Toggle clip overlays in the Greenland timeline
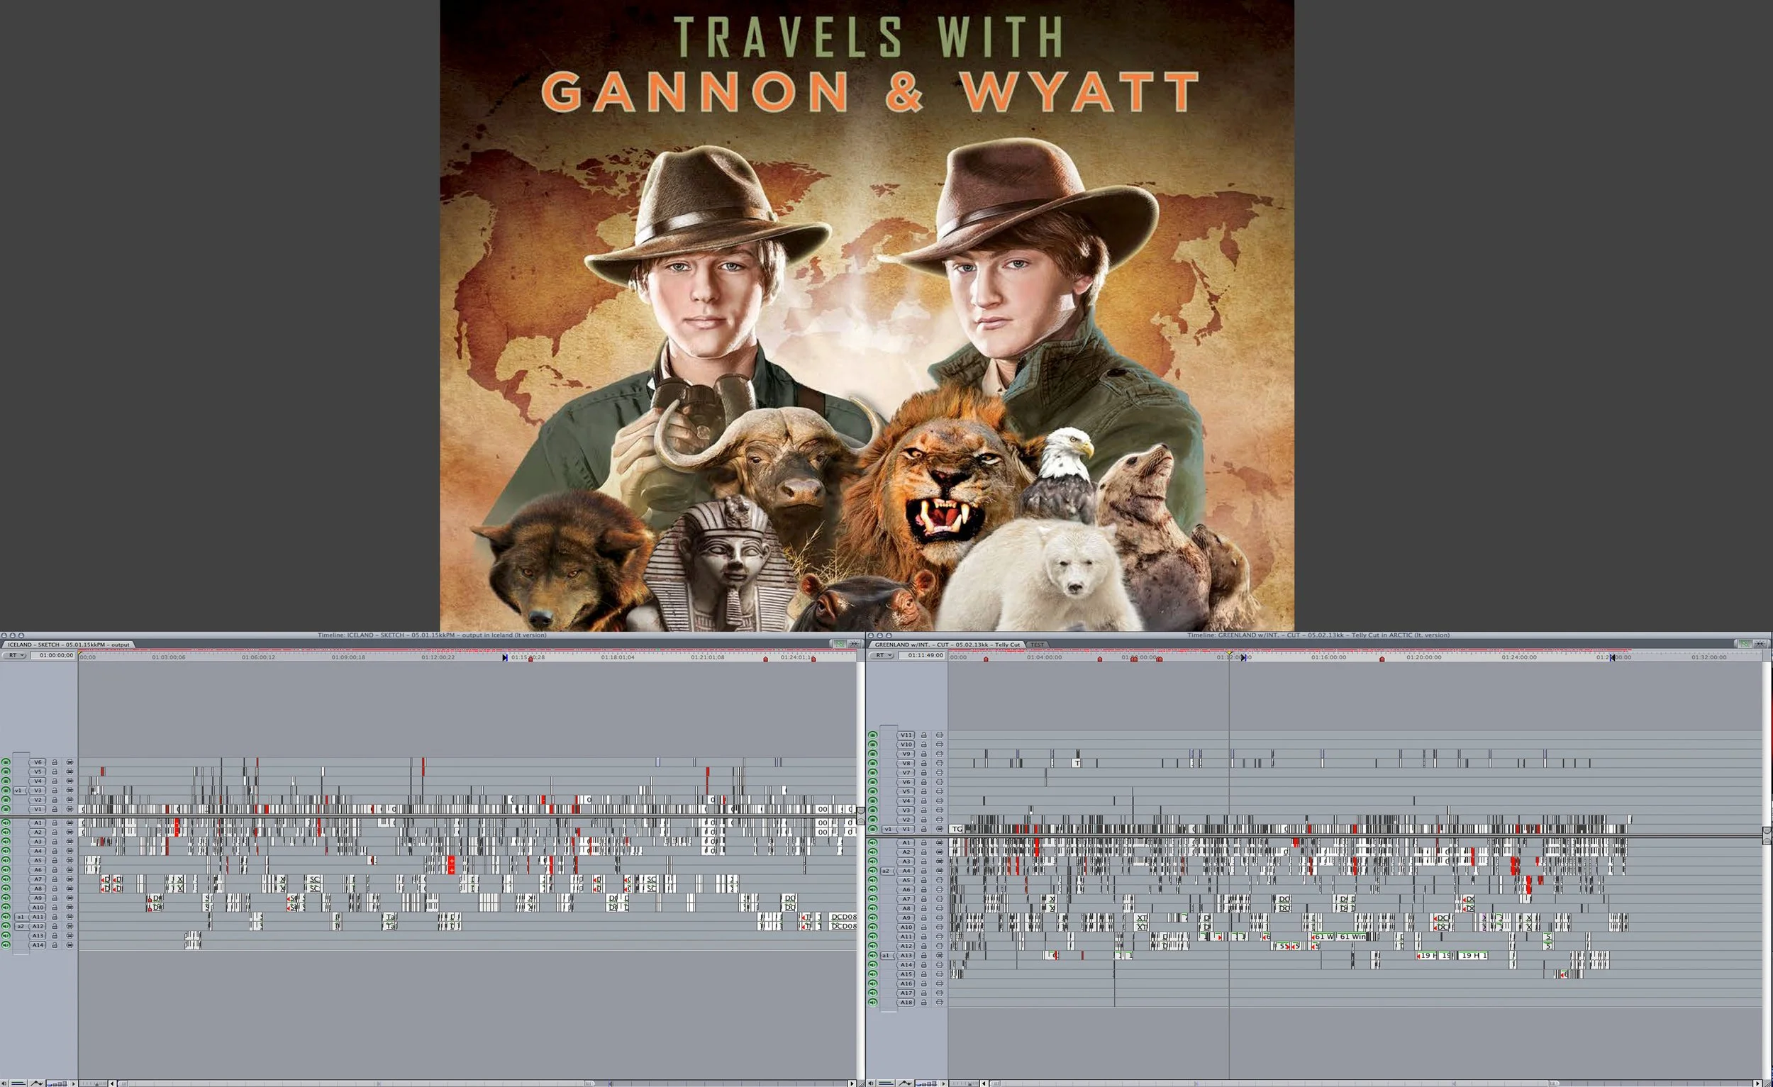1773x1087 pixels. 904,1083
